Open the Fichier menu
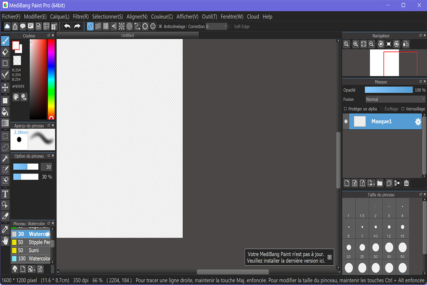 11,17
